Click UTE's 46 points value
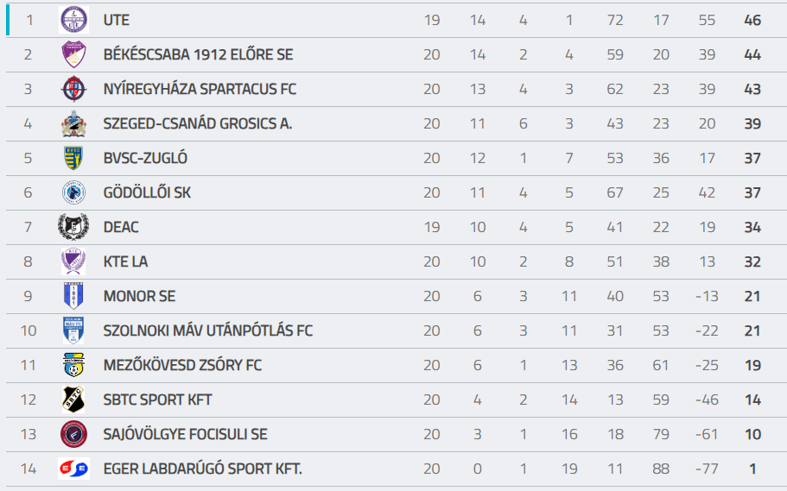The width and height of the screenshot is (787, 491). click(x=752, y=20)
